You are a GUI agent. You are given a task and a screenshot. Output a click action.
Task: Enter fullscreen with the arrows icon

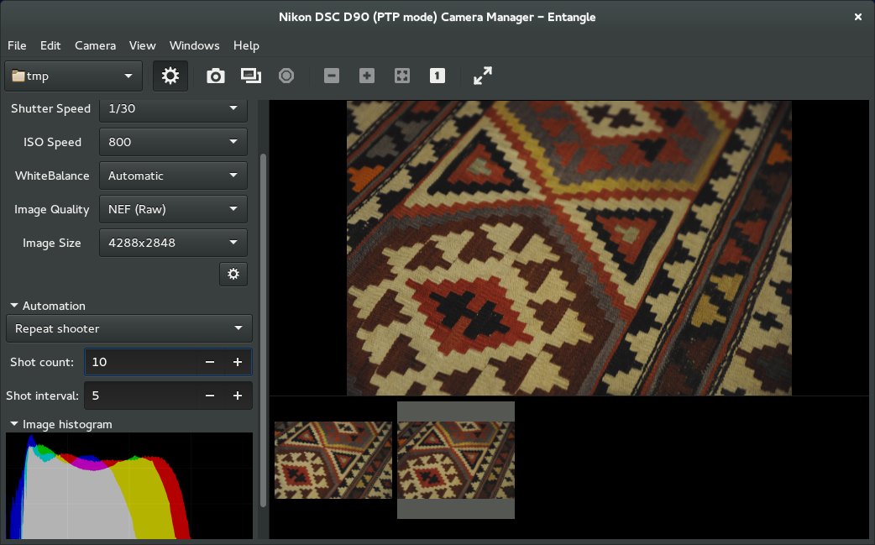point(483,76)
